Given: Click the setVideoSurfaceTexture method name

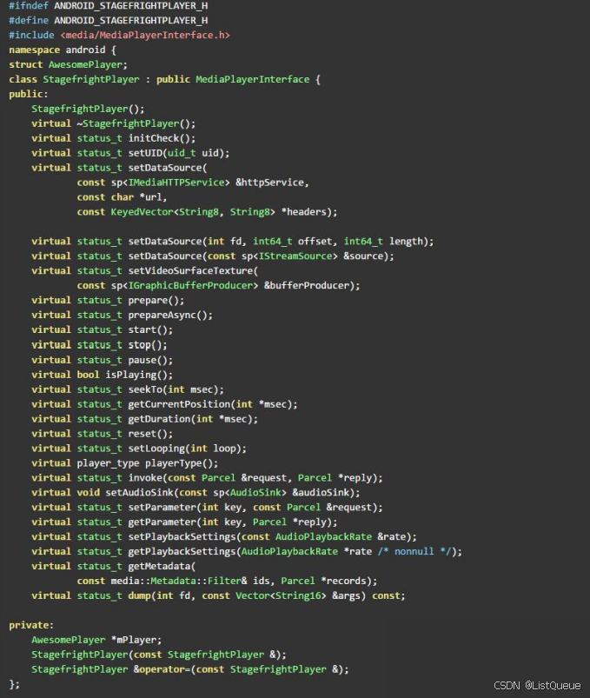Looking at the screenshot, I should coord(190,270).
